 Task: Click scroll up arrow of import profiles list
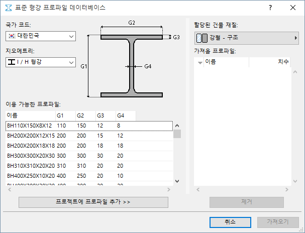pyautogui.click(x=295, y=72)
